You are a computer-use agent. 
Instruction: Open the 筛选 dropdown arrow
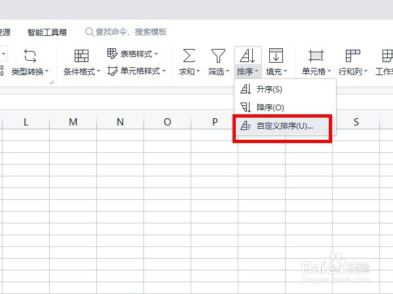click(227, 71)
